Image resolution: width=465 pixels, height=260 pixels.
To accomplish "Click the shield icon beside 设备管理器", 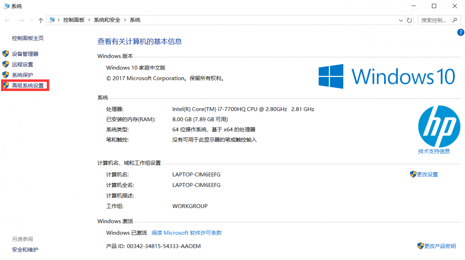I will click(x=5, y=54).
